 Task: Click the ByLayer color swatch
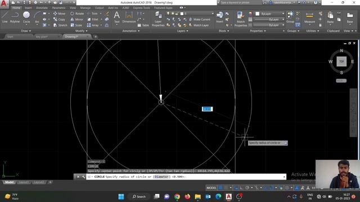(x=258, y=13)
